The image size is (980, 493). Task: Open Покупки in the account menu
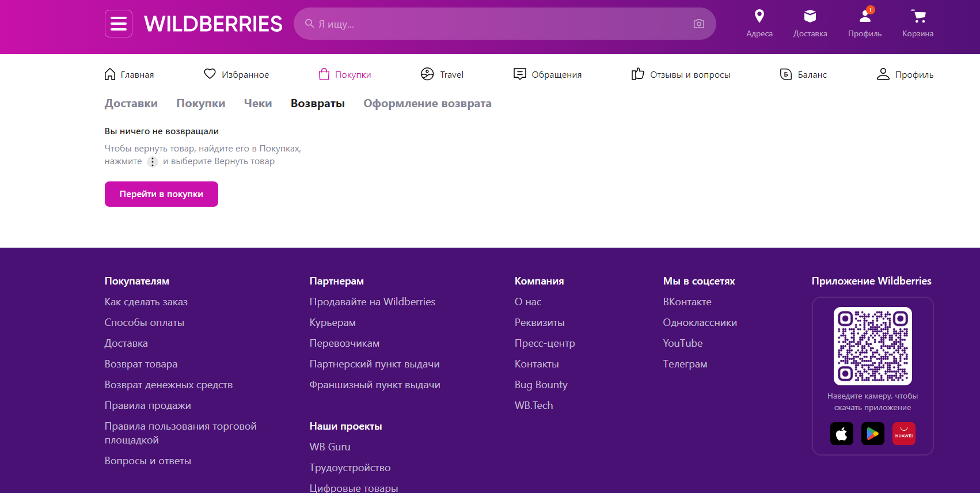click(x=344, y=74)
